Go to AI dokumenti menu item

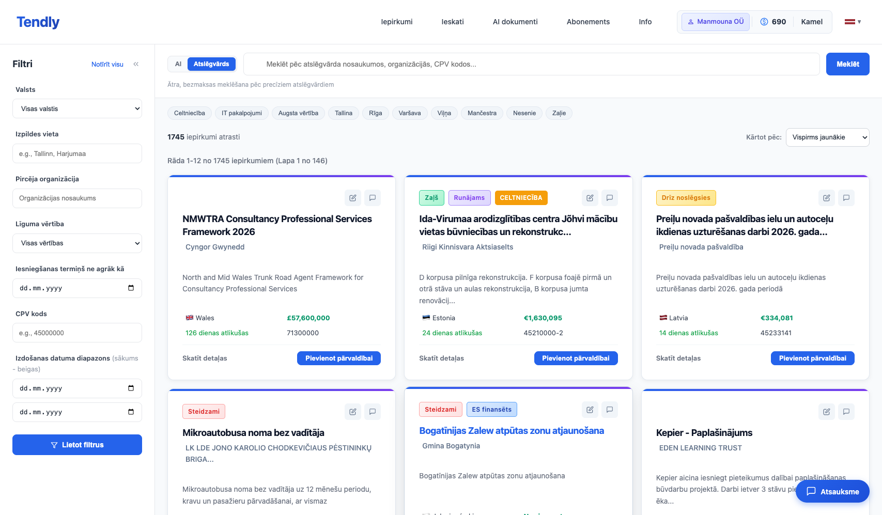(x=515, y=22)
